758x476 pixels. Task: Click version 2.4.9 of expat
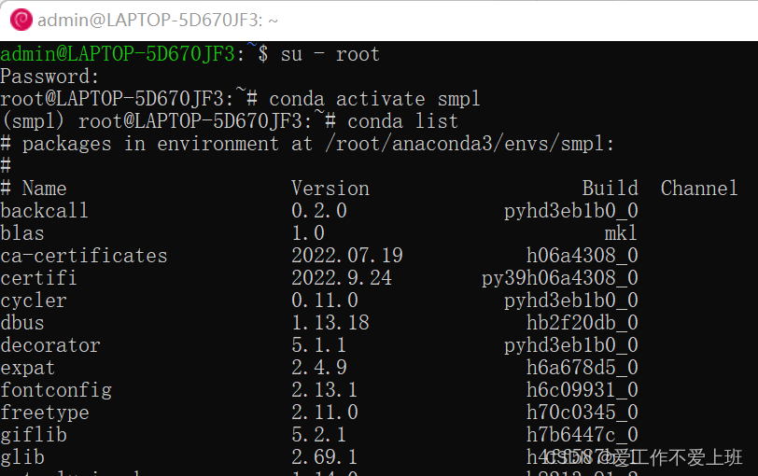(319, 368)
